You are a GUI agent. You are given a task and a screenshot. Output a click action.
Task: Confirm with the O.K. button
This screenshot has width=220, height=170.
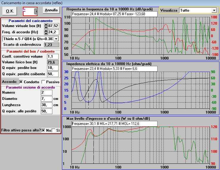(10, 11)
